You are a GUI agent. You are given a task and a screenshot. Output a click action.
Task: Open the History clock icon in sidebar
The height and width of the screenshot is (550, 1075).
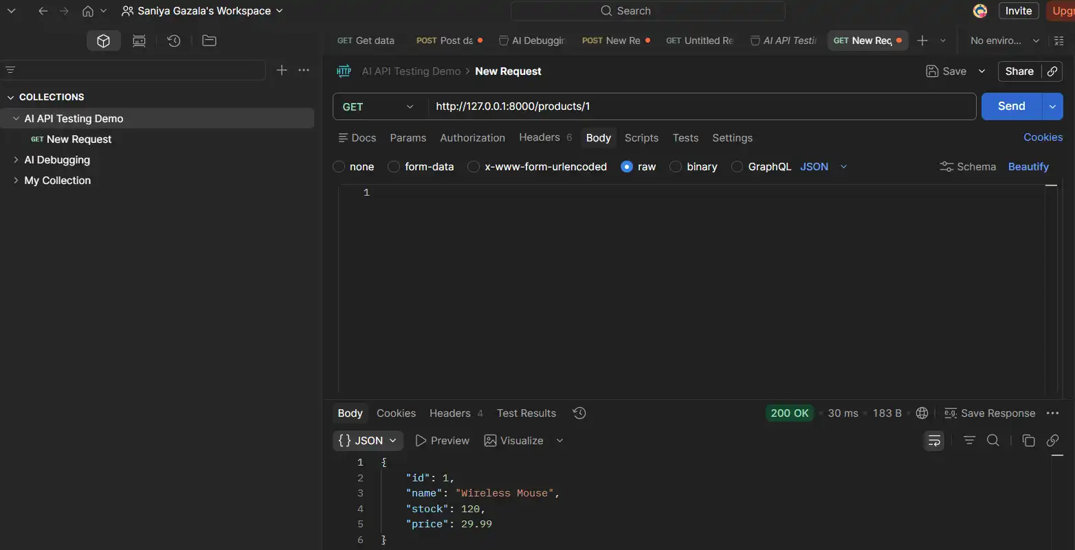point(174,41)
